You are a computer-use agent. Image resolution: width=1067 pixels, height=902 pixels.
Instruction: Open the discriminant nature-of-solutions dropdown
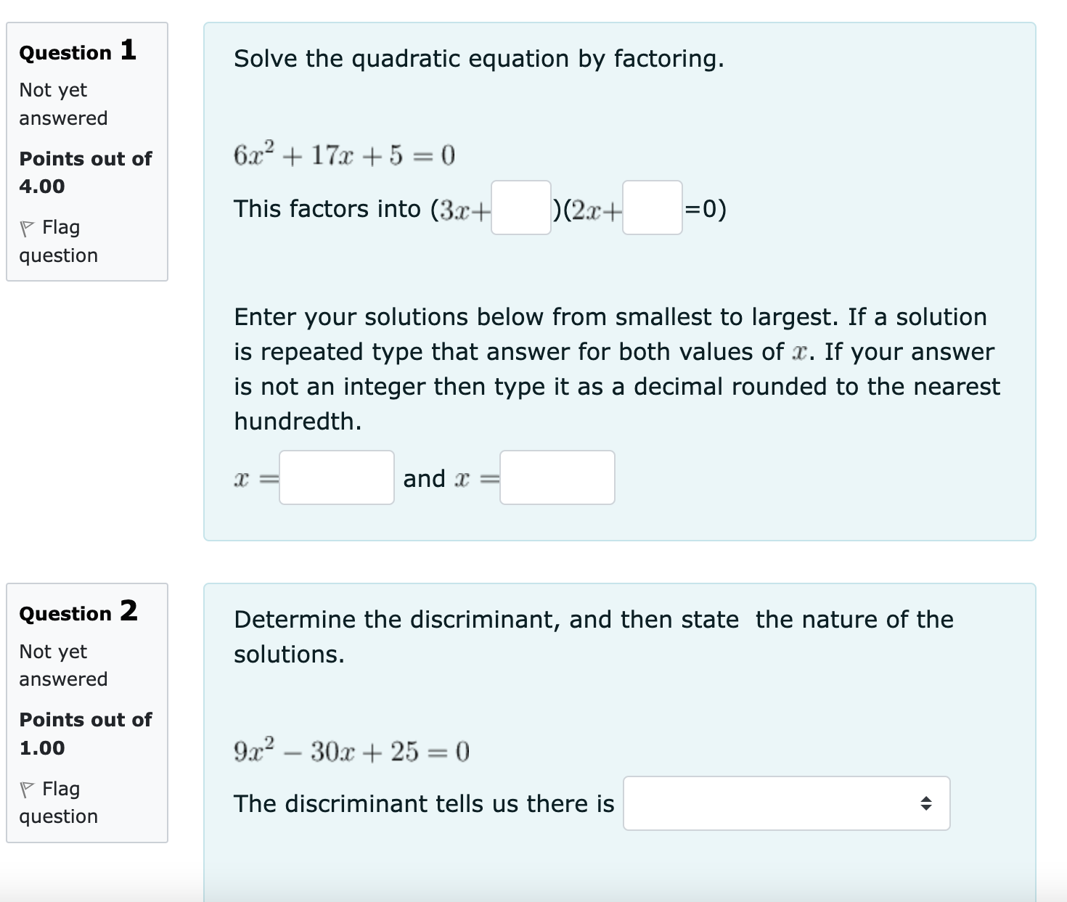tap(786, 803)
